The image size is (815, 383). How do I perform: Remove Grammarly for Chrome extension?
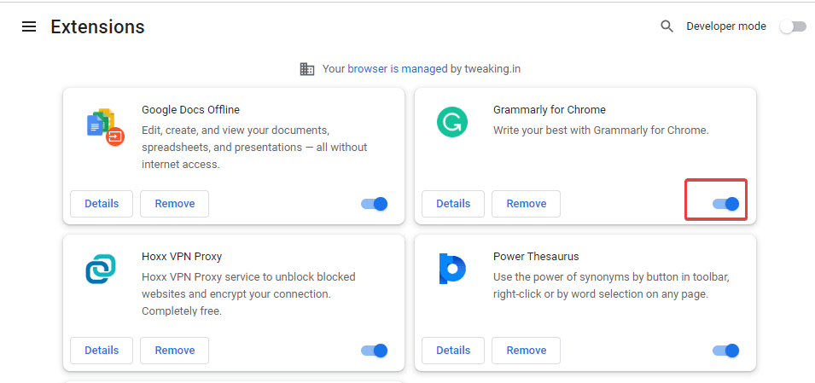pyautogui.click(x=526, y=204)
